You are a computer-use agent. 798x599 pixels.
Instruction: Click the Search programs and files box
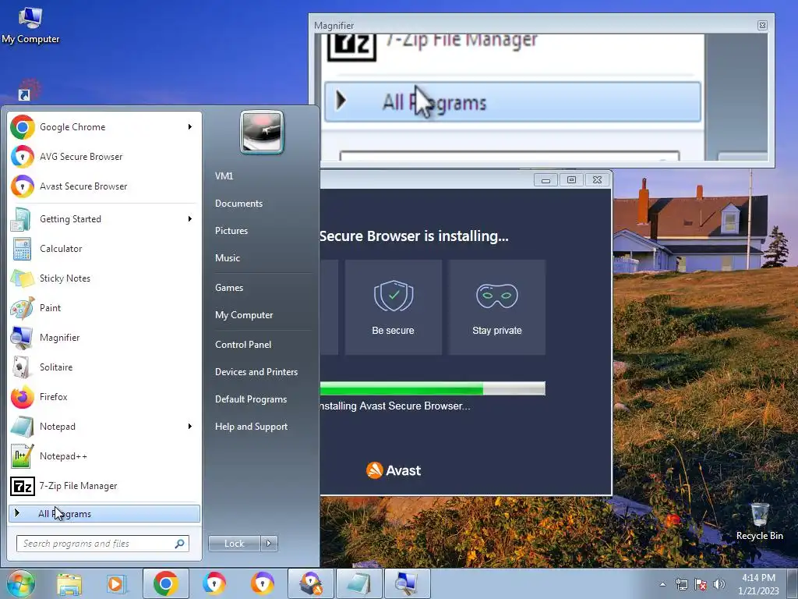coord(102,544)
